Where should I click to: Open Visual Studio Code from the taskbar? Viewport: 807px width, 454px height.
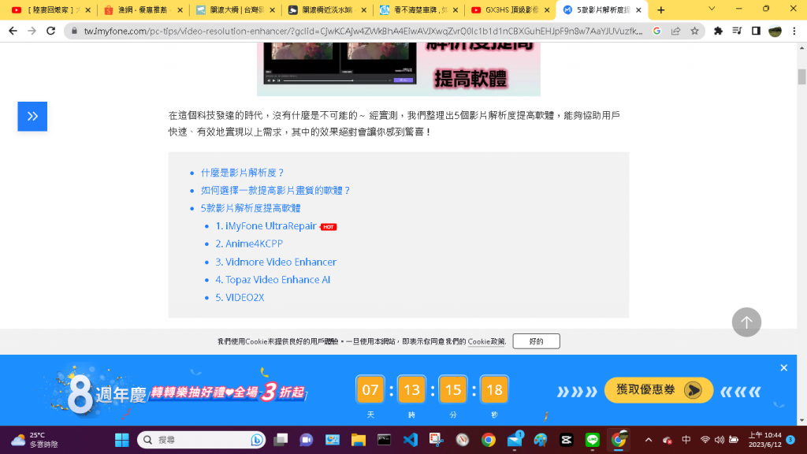click(x=410, y=440)
